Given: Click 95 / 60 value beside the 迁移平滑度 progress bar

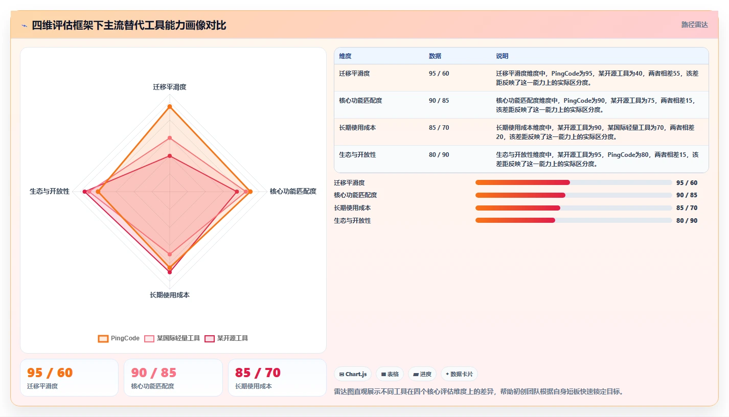Looking at the screenshot, I should click(687, 182).
